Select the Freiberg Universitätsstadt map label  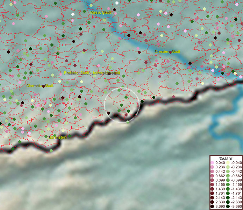[x=92, y=73]
